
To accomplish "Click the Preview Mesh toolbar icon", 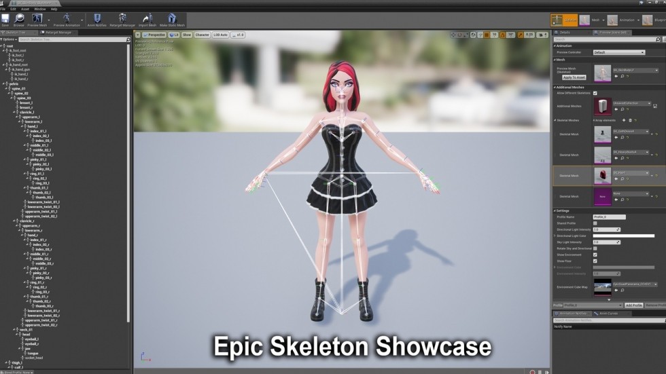I will click(37, 20).
